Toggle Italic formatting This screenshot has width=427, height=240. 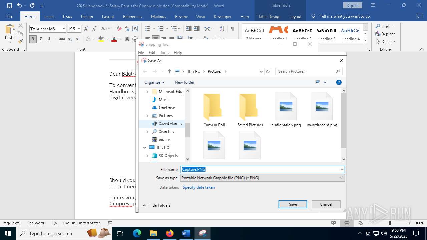(x=41, y=39)
